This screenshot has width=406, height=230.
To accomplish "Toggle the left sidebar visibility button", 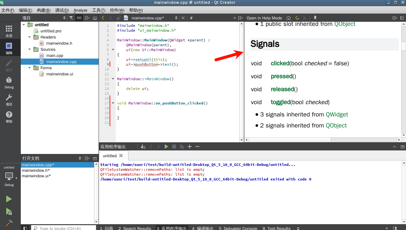I will pyautogui.click(x=25, y=228).
